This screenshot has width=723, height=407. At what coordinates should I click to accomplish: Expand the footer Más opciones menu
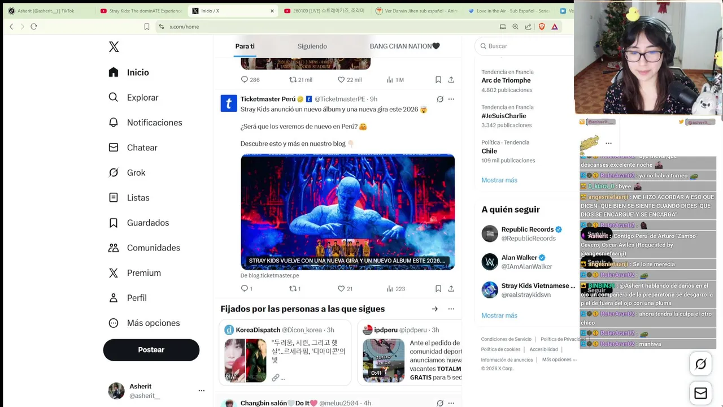click(x=559, y=360)
